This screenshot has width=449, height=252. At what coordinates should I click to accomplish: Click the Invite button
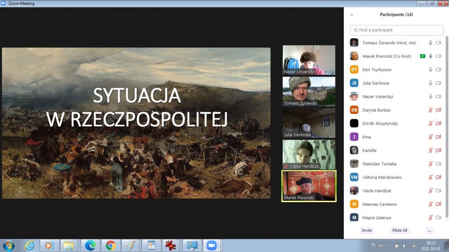(x=367, y=230)
